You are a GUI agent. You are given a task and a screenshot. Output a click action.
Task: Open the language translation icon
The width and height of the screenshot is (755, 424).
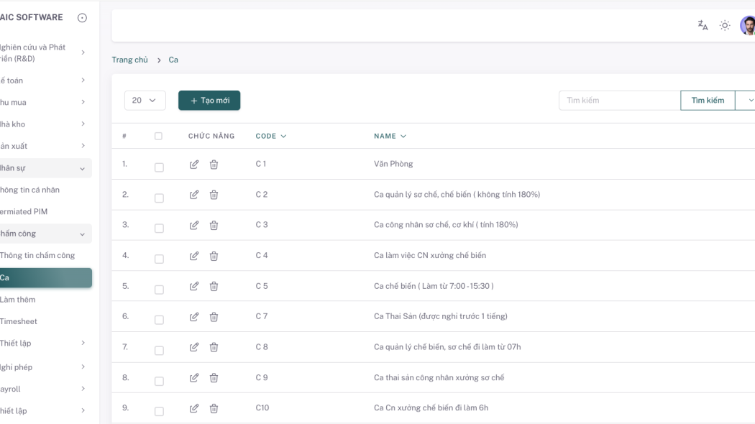[703, 26]
